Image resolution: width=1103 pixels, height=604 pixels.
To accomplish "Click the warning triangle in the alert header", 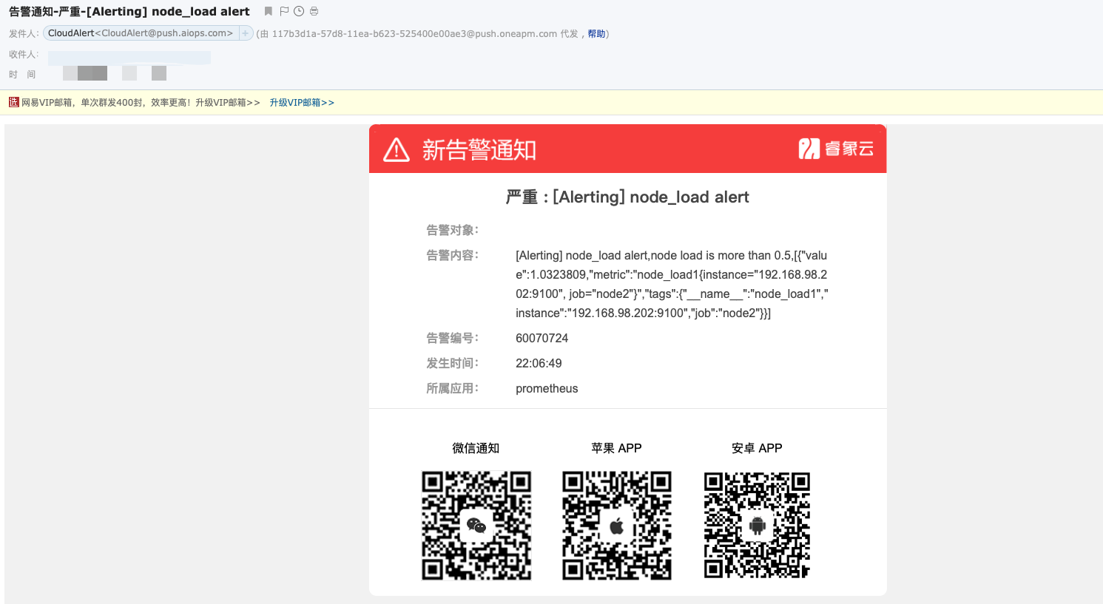I will point(396,148).
